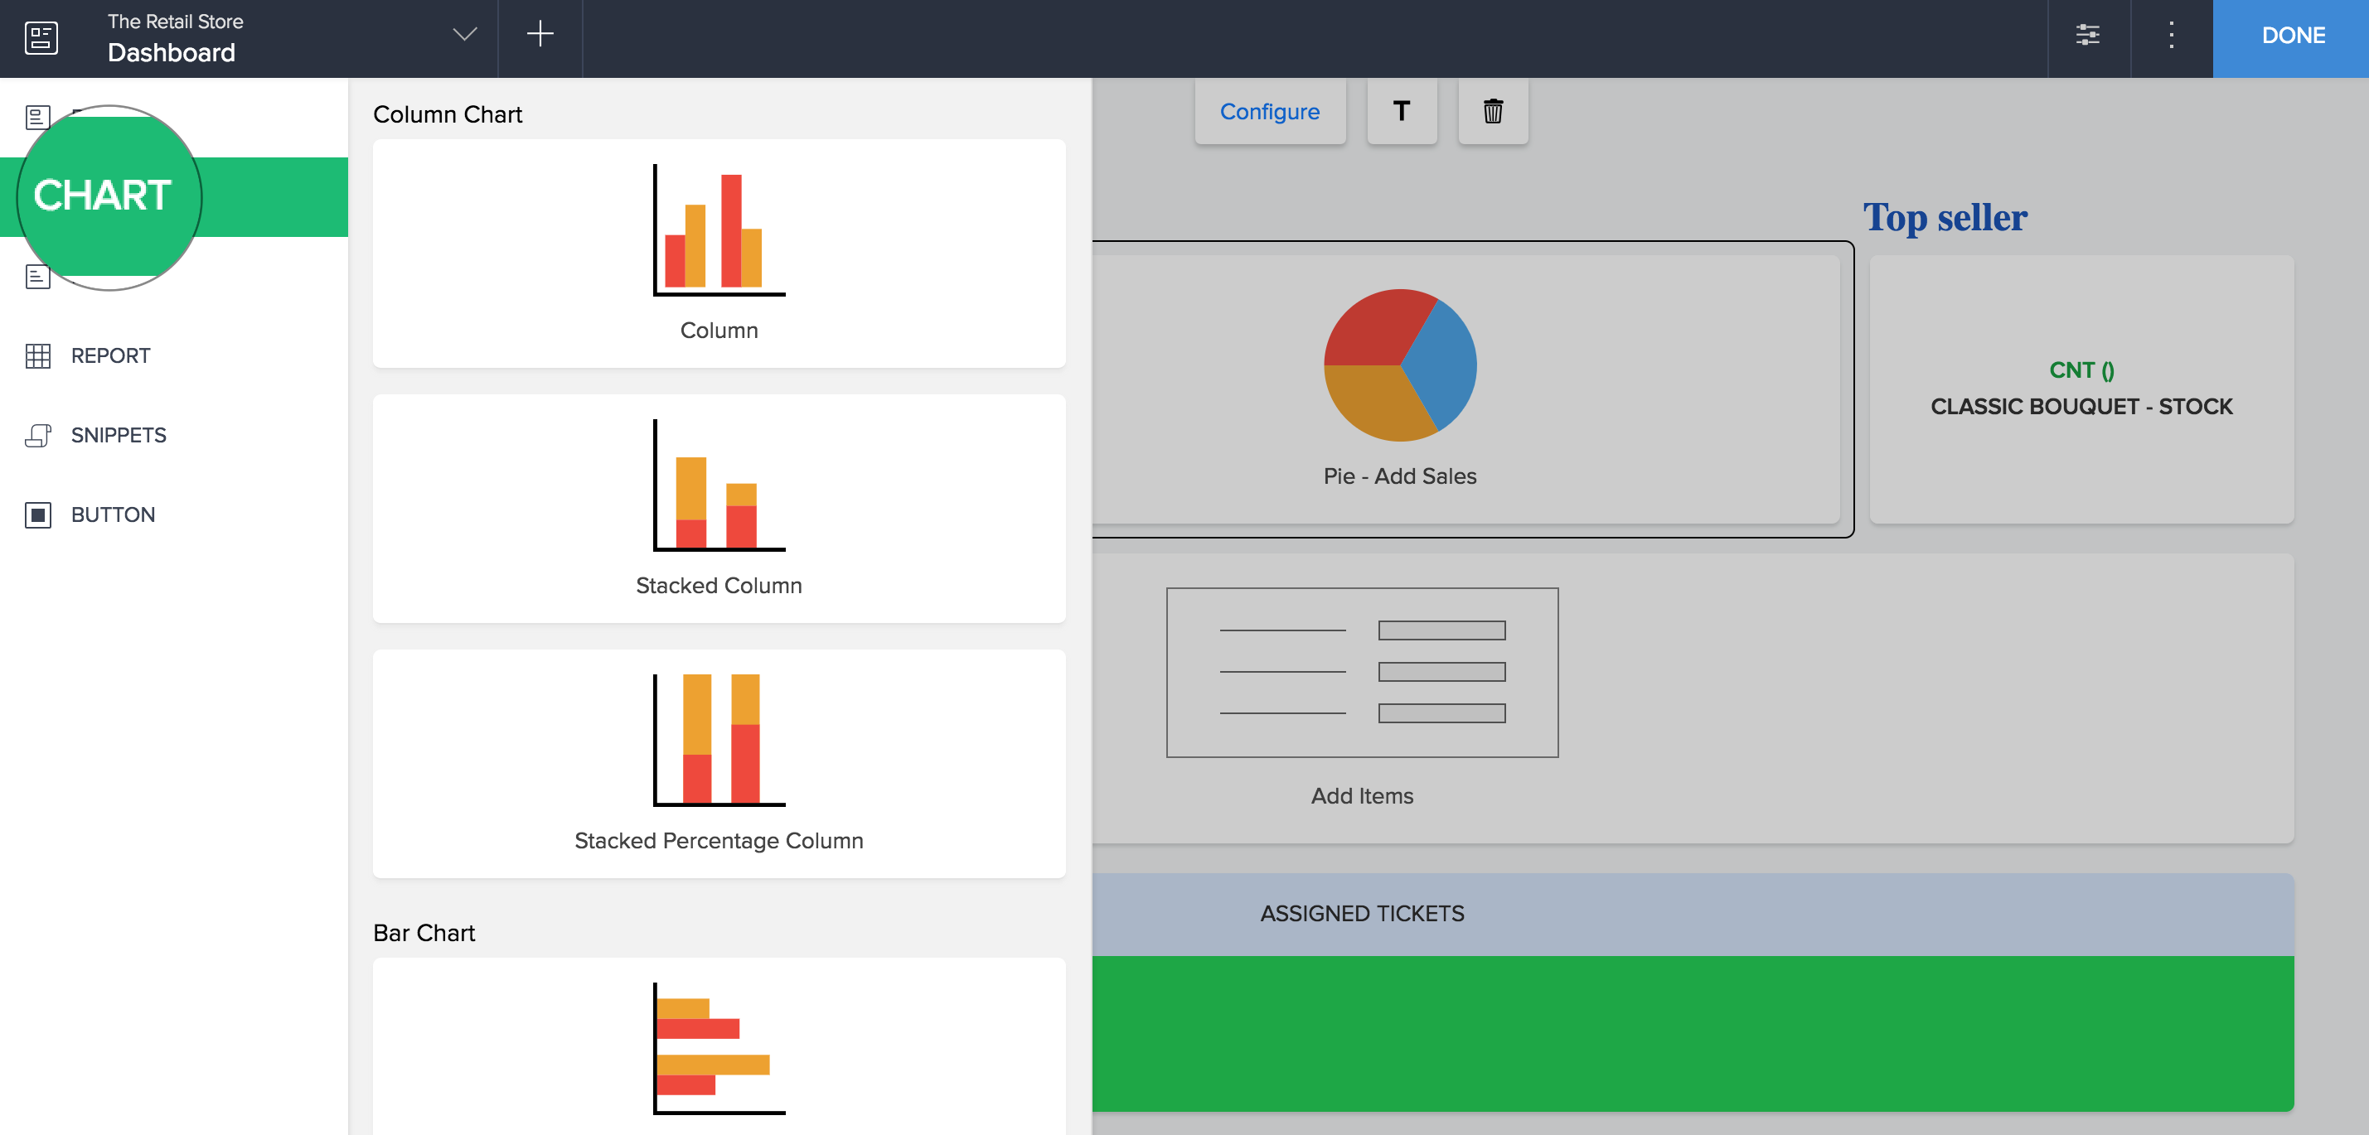Select SNIPPETS in the sidebar
Viewport: 2369px width, 1135px height.
119,435
